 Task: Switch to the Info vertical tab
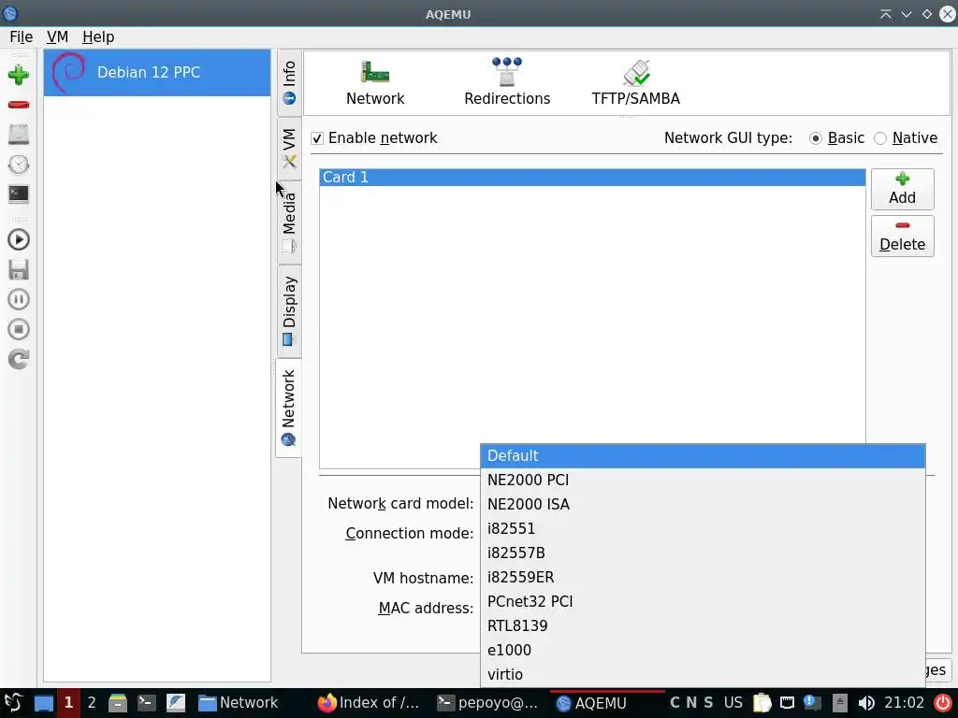coord(289,83)
